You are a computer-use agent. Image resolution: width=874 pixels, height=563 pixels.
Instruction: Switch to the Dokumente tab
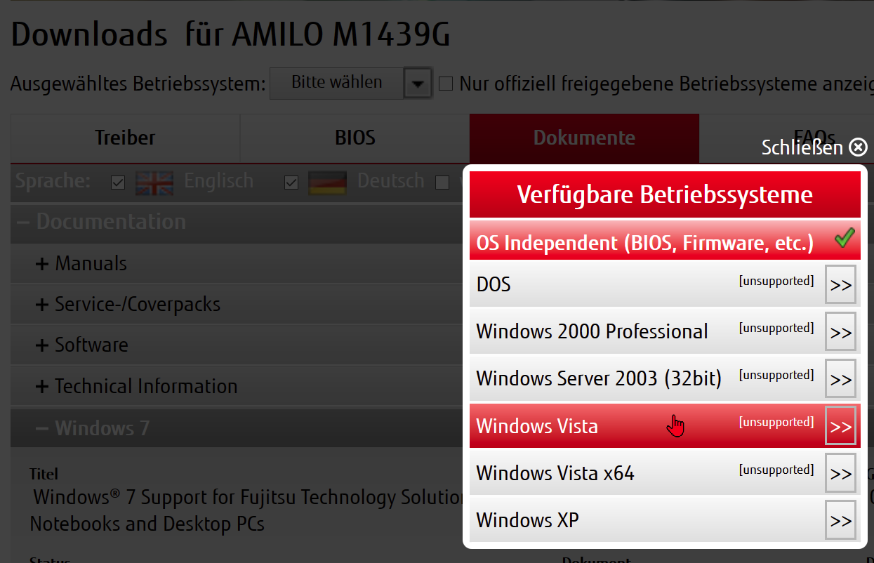click(584, 138)
